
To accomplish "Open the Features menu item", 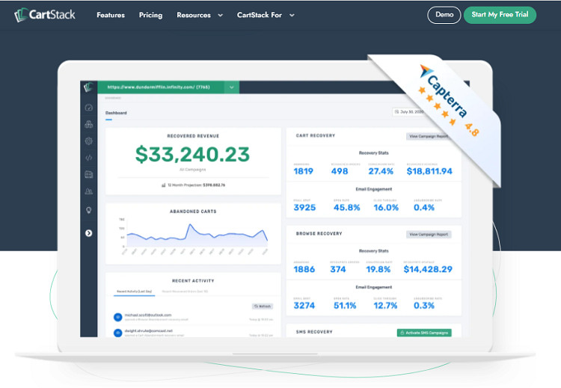I will (x=111, y=15).
